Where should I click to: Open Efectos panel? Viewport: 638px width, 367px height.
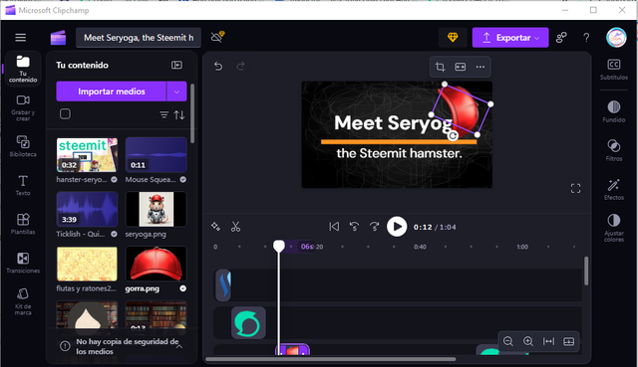(614, 189)
